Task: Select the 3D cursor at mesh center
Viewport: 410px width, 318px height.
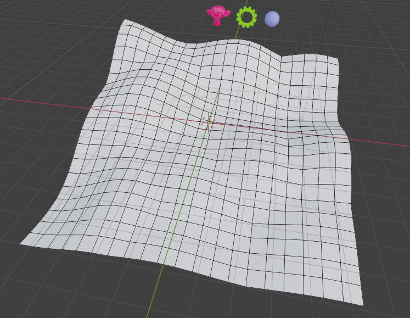Action: click(x=209, y=122)
